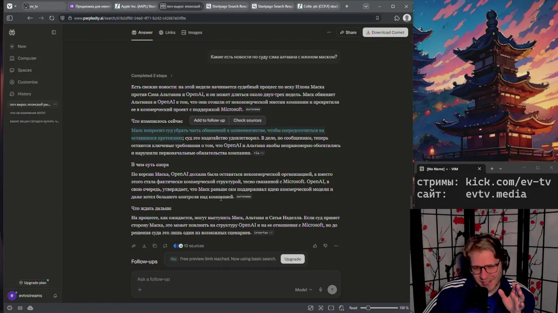This screenshot has width=558, height=313.
Task: Open the sync cloud icon
Action: click(x=30, y=308)
